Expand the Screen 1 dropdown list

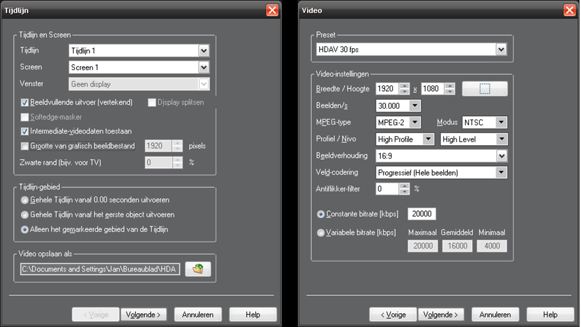coord(203,67)
